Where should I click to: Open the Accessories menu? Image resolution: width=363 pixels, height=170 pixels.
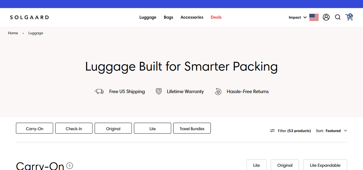[192, 17]
